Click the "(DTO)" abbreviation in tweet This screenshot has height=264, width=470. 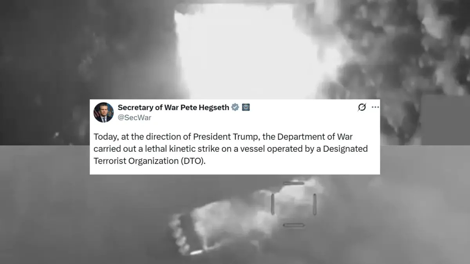pos(193,162)
